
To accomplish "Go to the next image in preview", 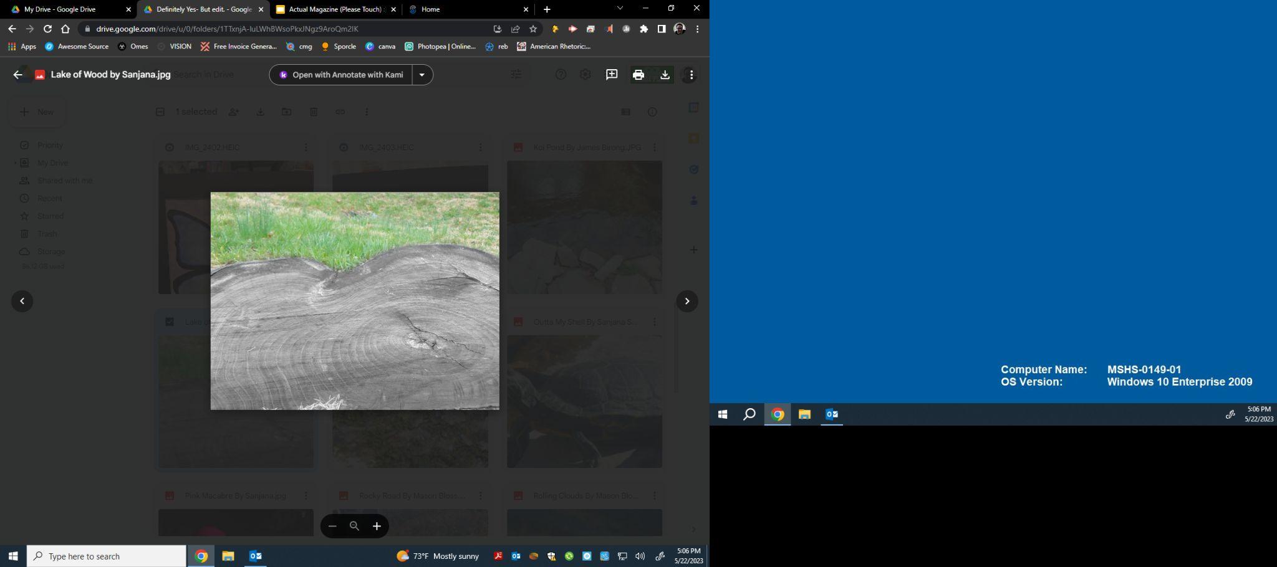I will pyautogui.click(x=687, y=301).
